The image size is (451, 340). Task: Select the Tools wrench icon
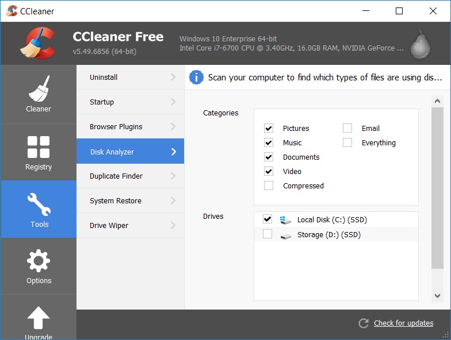click(x=39, y=204)
